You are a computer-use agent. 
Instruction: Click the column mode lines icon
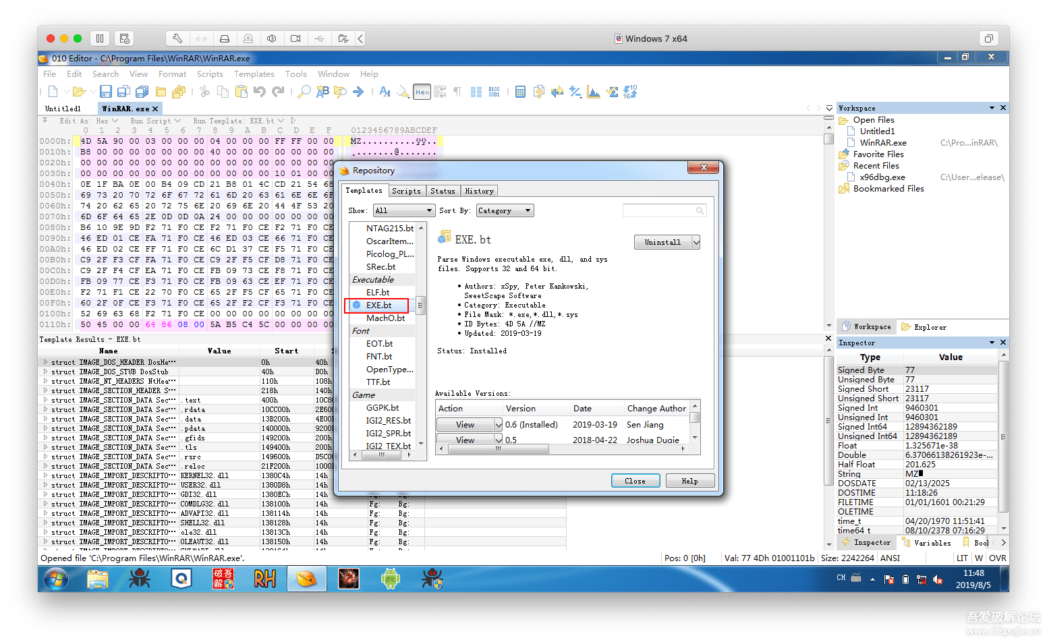point(476,92)
